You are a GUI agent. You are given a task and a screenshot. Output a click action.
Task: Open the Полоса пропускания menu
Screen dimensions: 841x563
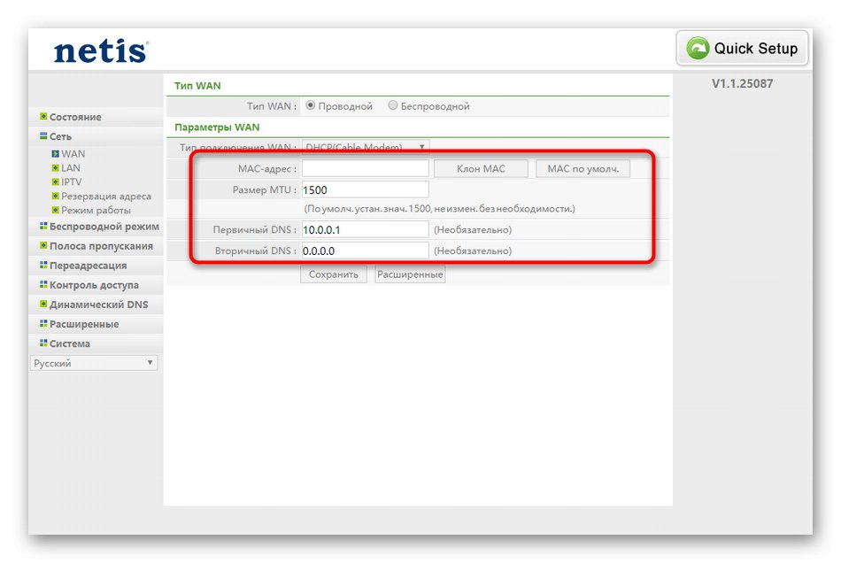[101, 246]
